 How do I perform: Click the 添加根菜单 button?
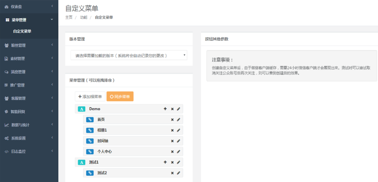click(90, 97)
